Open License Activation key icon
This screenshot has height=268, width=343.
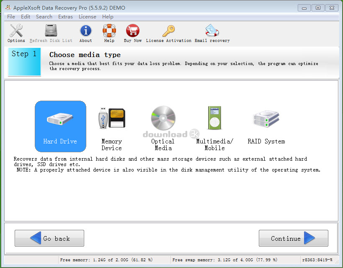(x=169, y=31)
